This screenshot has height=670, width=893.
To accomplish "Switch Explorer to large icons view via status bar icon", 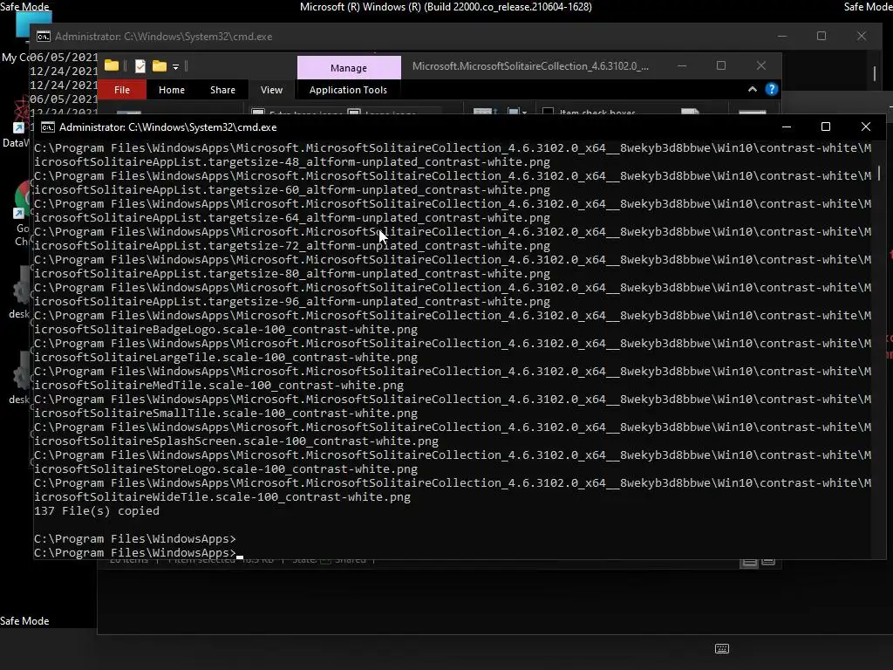I will [x=768, y=563].
